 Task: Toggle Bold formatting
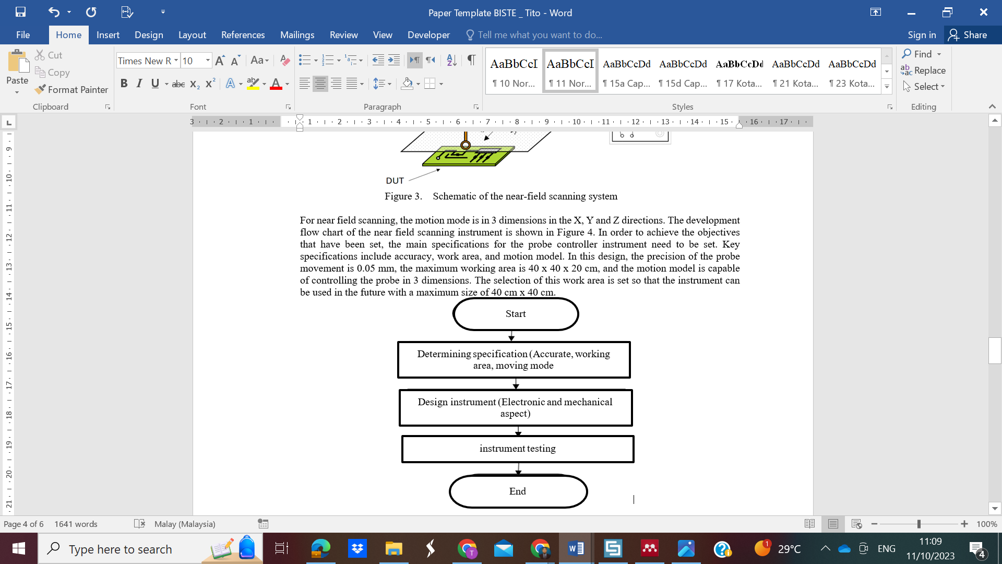click(x=124, y=84)
